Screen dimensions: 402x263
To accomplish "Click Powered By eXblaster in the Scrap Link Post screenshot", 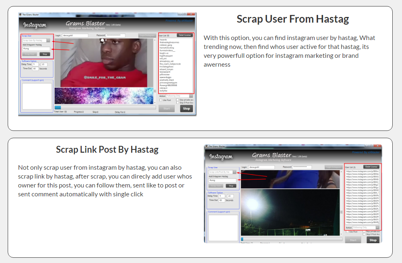I will [366, 152].
